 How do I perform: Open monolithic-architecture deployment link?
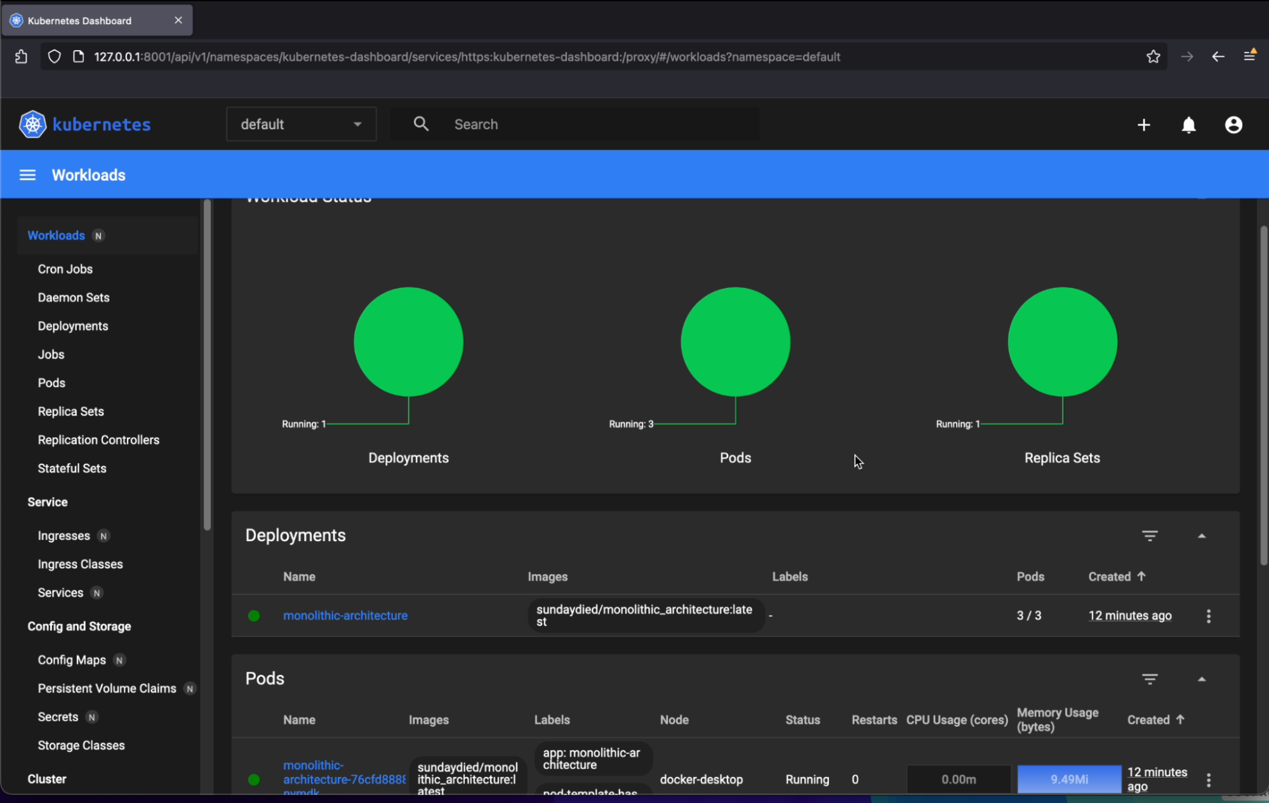pos(345,615)
